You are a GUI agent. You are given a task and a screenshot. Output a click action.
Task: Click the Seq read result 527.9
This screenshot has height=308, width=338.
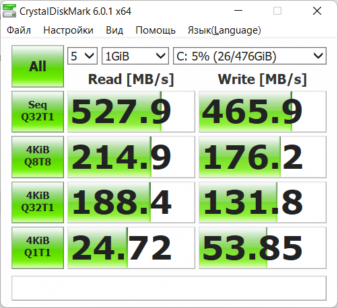click(131, 112)
